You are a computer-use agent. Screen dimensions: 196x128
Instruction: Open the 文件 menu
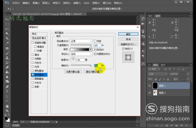16,3
